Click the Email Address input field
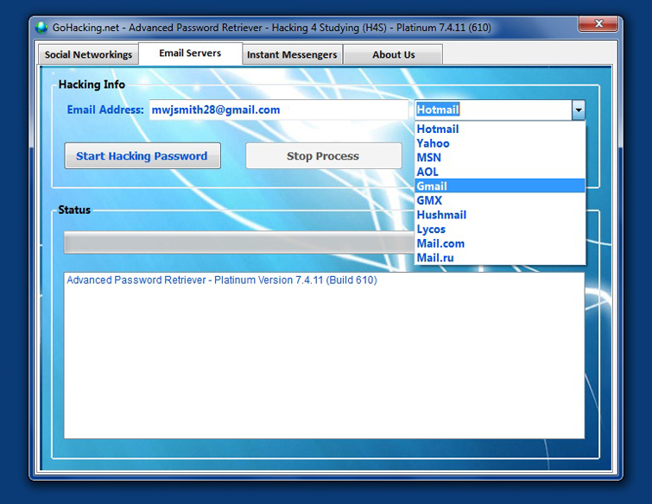The height and width of the screenshot is (504, 652). [x=279, y=110]
